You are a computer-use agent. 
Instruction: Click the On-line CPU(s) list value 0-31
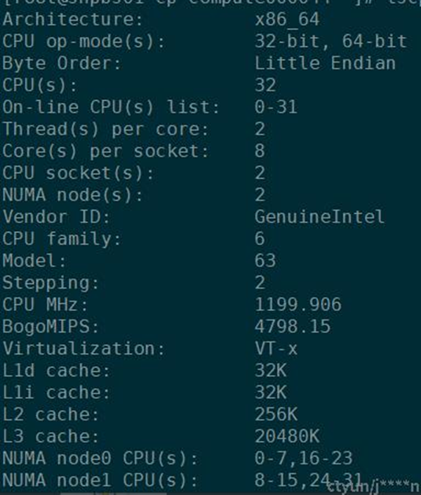[x=276, y=107]
